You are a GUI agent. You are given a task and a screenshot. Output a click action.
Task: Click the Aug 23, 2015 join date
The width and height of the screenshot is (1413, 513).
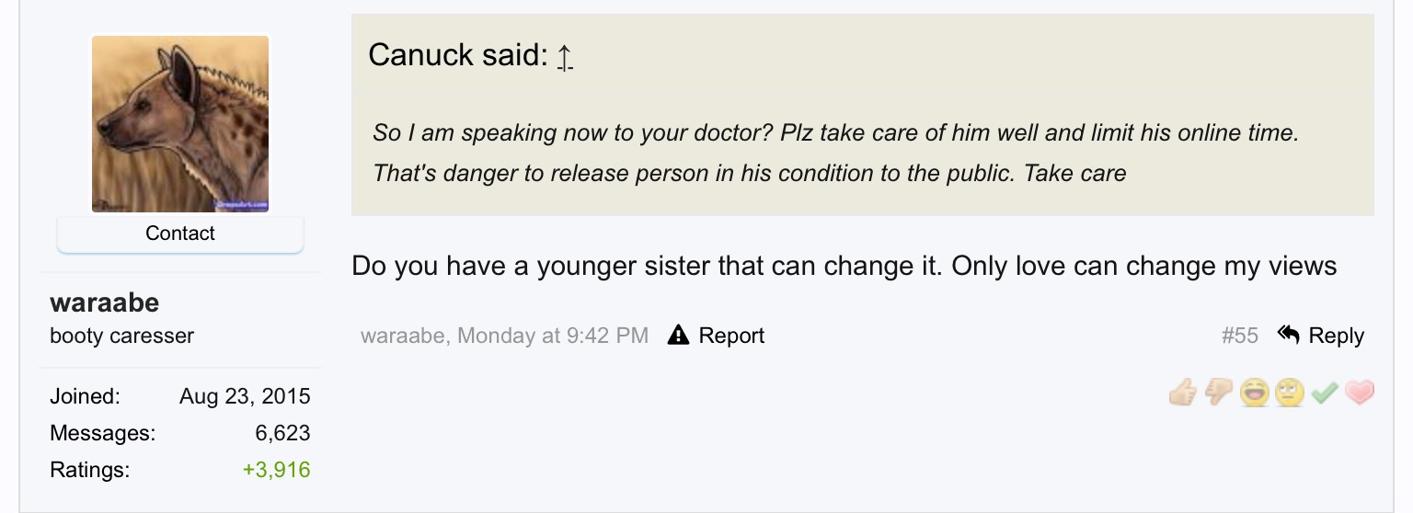coord(245,396)
